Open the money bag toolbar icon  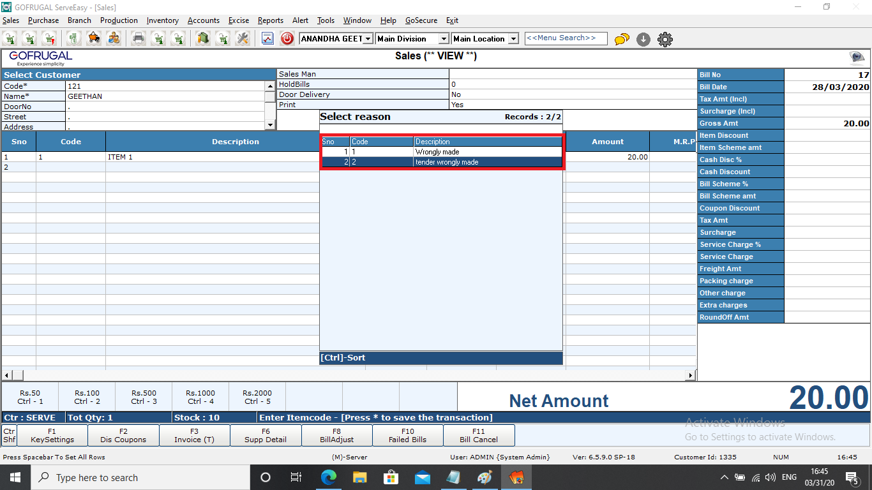click(x=75, y=38)
